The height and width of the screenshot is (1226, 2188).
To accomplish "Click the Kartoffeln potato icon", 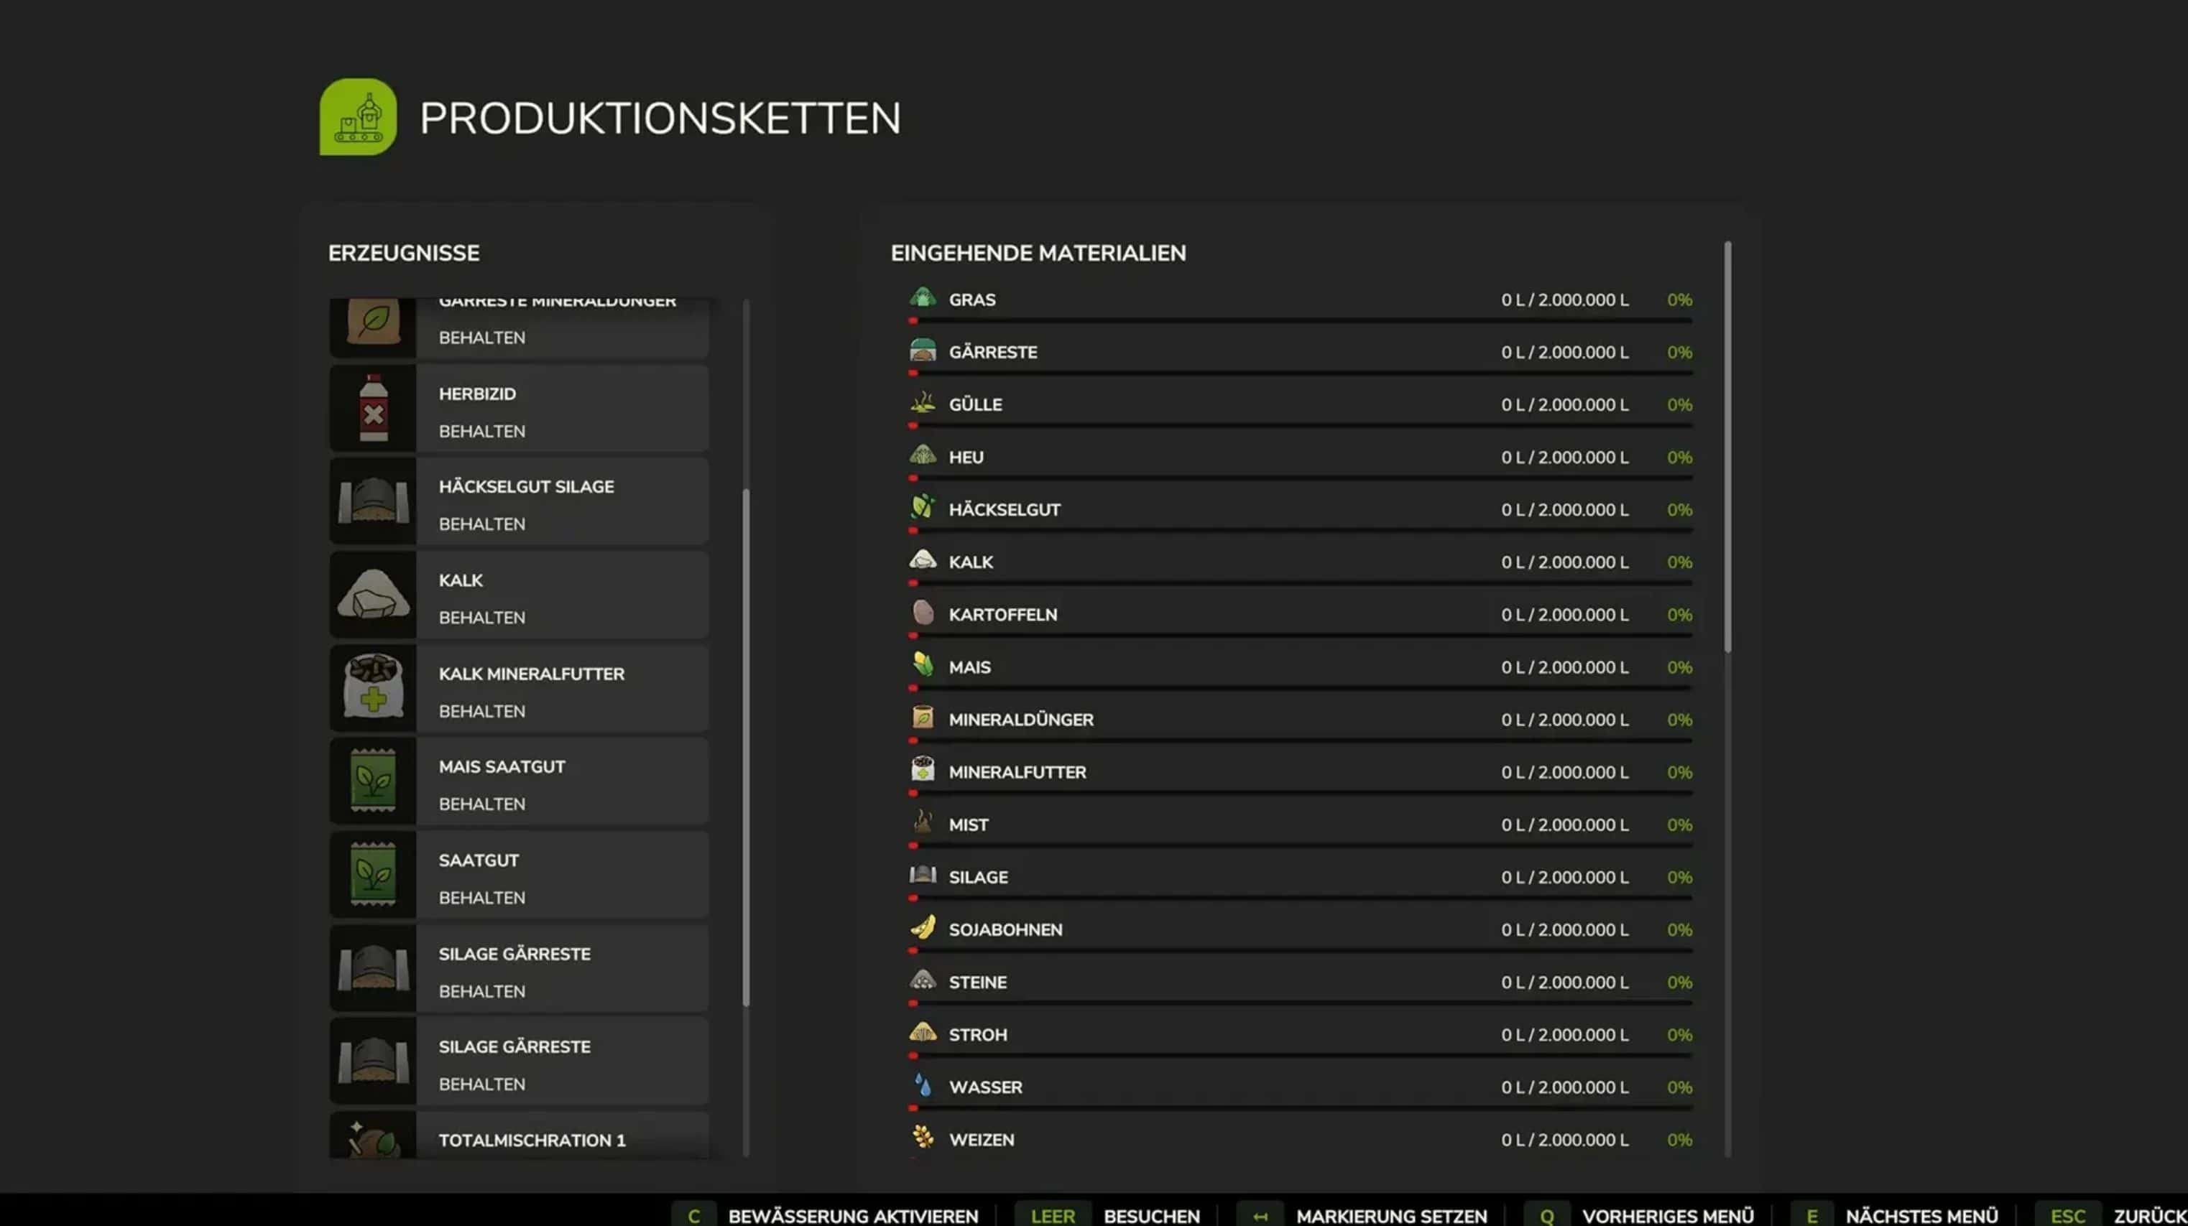I will pyautogui.click(x=923, y=613).
